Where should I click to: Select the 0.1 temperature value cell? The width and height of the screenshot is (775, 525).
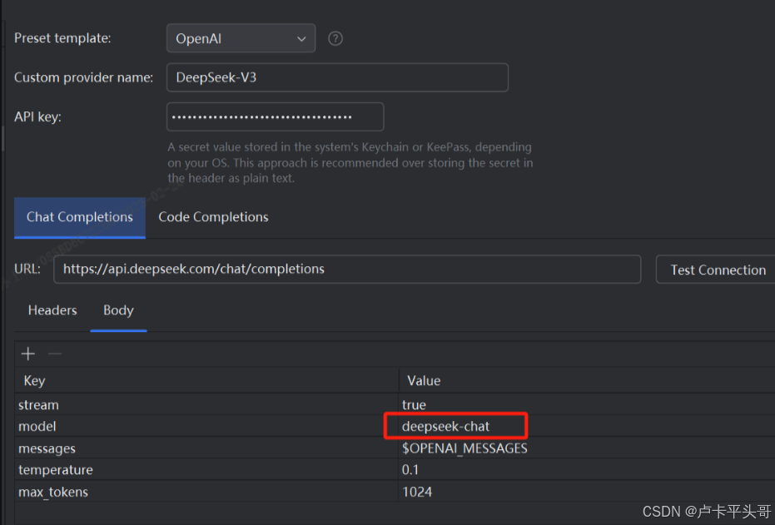coord(587,470)
